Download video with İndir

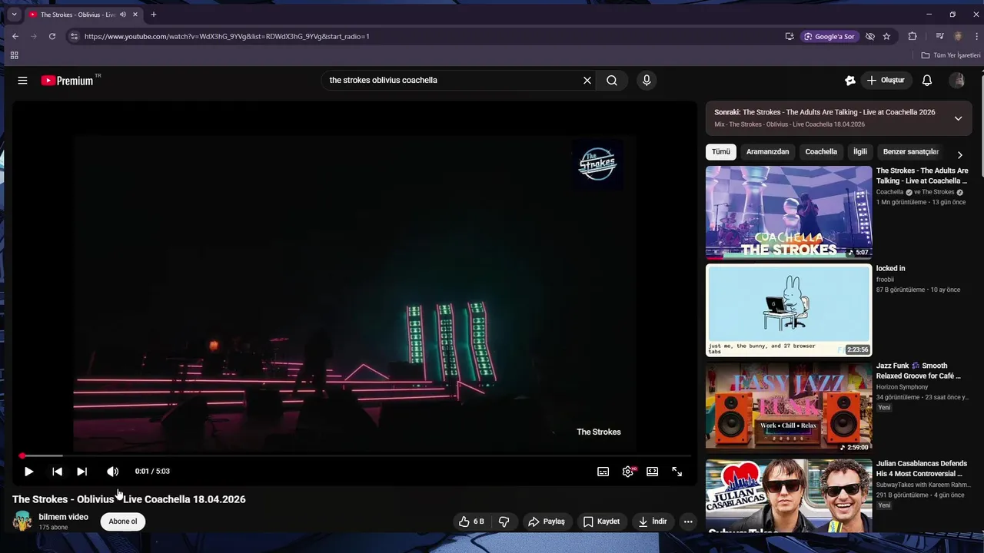click(653, 522)
